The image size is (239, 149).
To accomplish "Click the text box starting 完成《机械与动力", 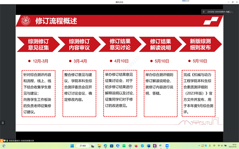I will pos(199,93).
